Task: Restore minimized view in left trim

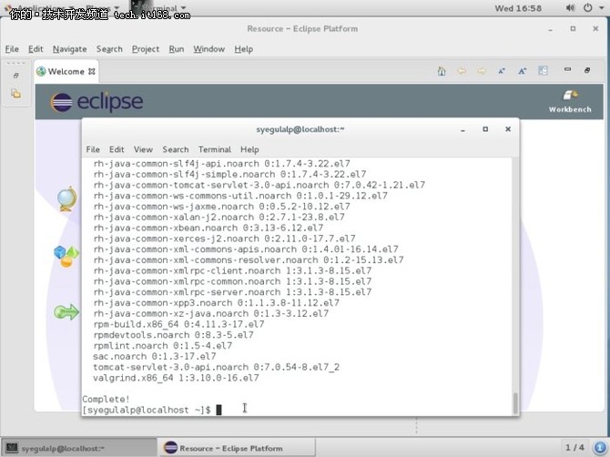Action: tap(16, 76)
